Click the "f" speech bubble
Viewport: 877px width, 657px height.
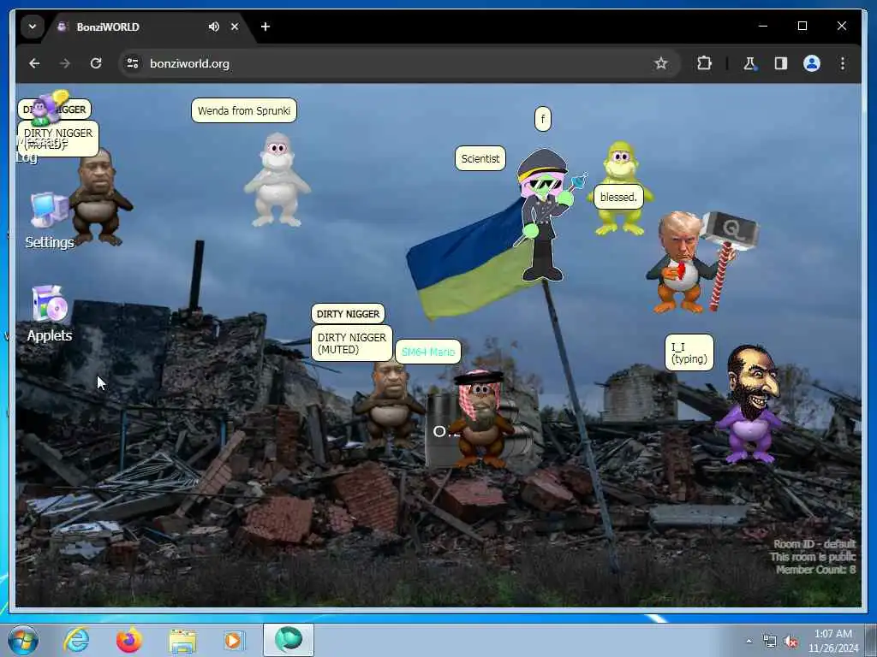pyautogui.click(x=542, y=119)
